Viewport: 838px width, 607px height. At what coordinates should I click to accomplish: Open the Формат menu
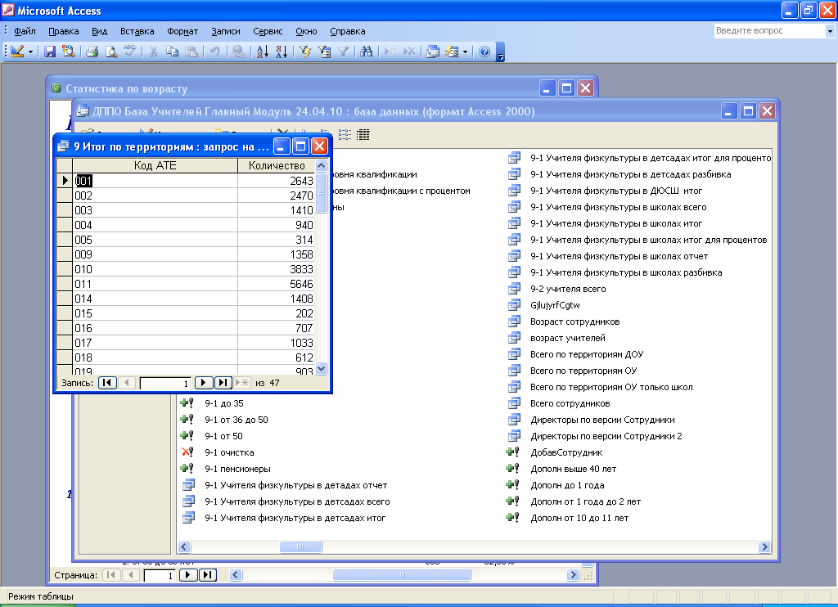point(182,31)
